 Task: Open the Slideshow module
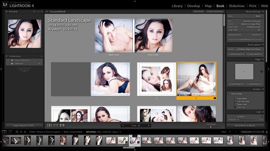click(236, 6)
